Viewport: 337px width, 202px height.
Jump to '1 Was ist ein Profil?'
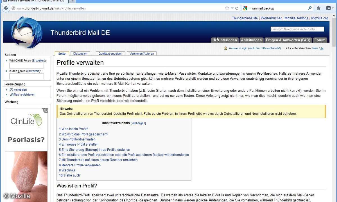pos(74,129)
